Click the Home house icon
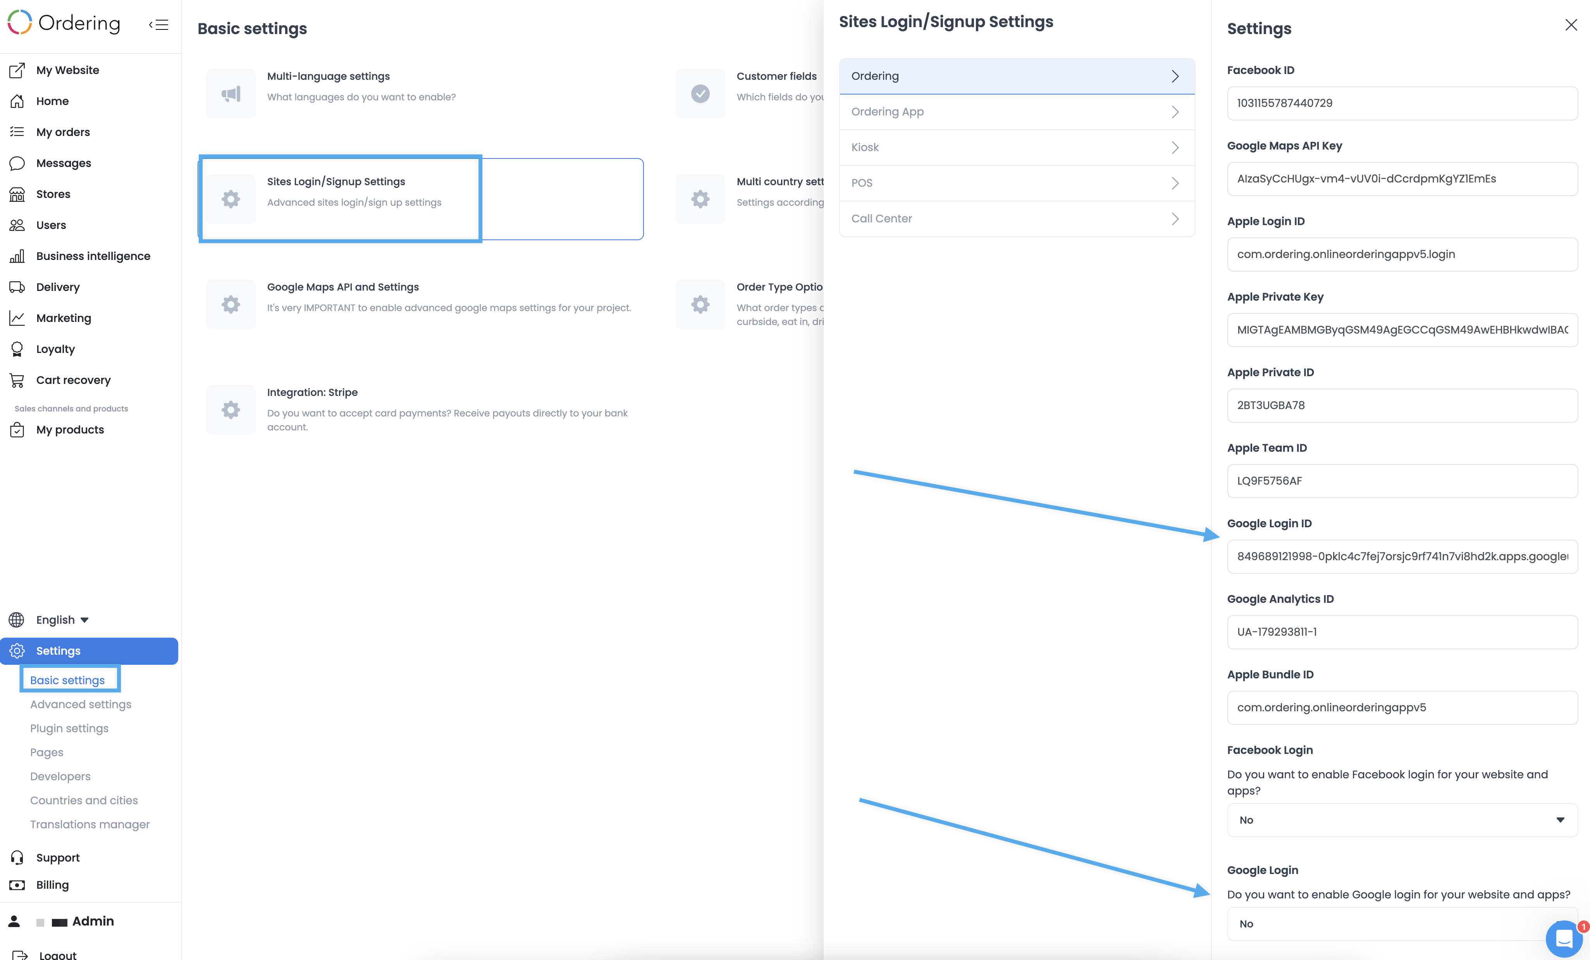Screen dimensions: 1590x960 click(17, 101)
